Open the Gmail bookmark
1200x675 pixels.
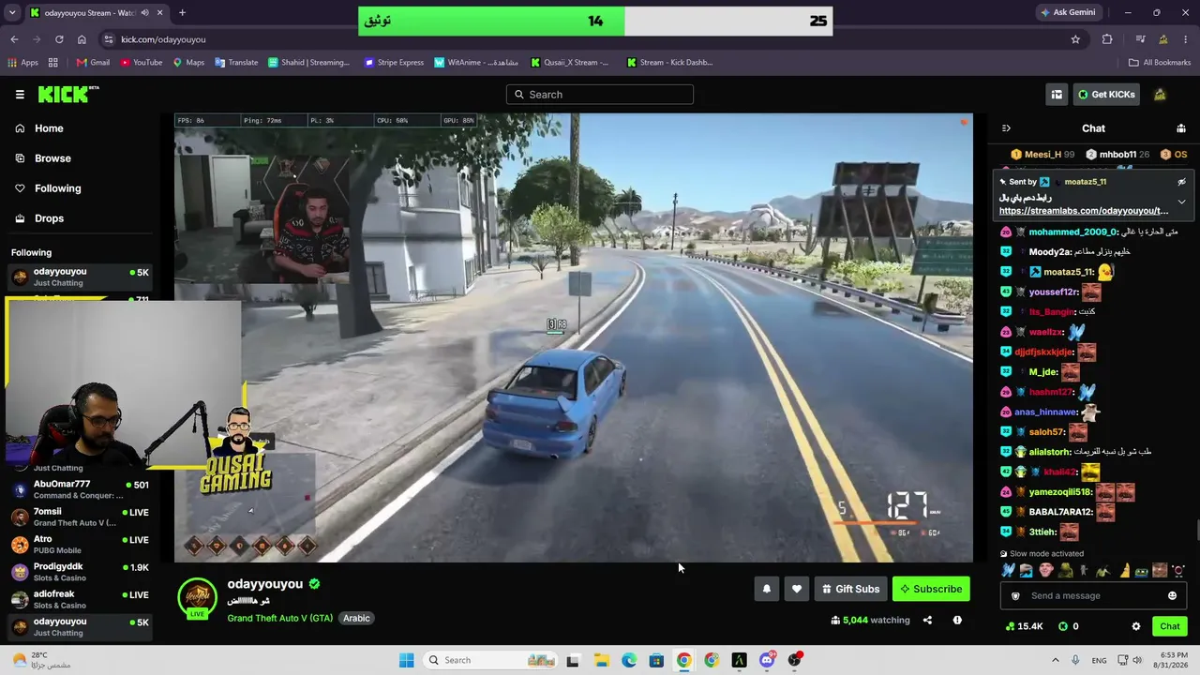[x=93, y=63]
